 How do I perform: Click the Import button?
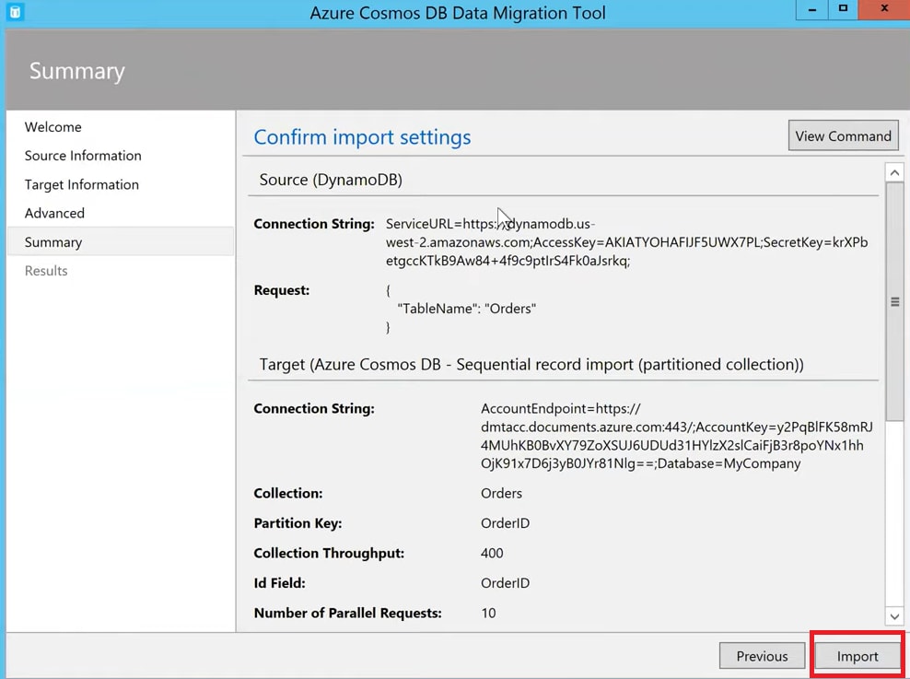[857, 656]
